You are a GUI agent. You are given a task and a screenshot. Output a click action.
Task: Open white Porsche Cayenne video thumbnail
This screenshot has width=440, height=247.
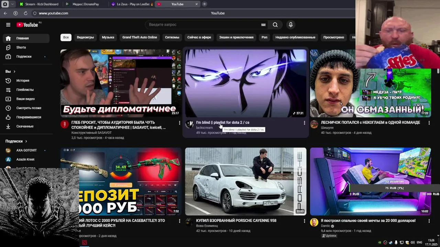pyautogui.click(x=245, y=181)
